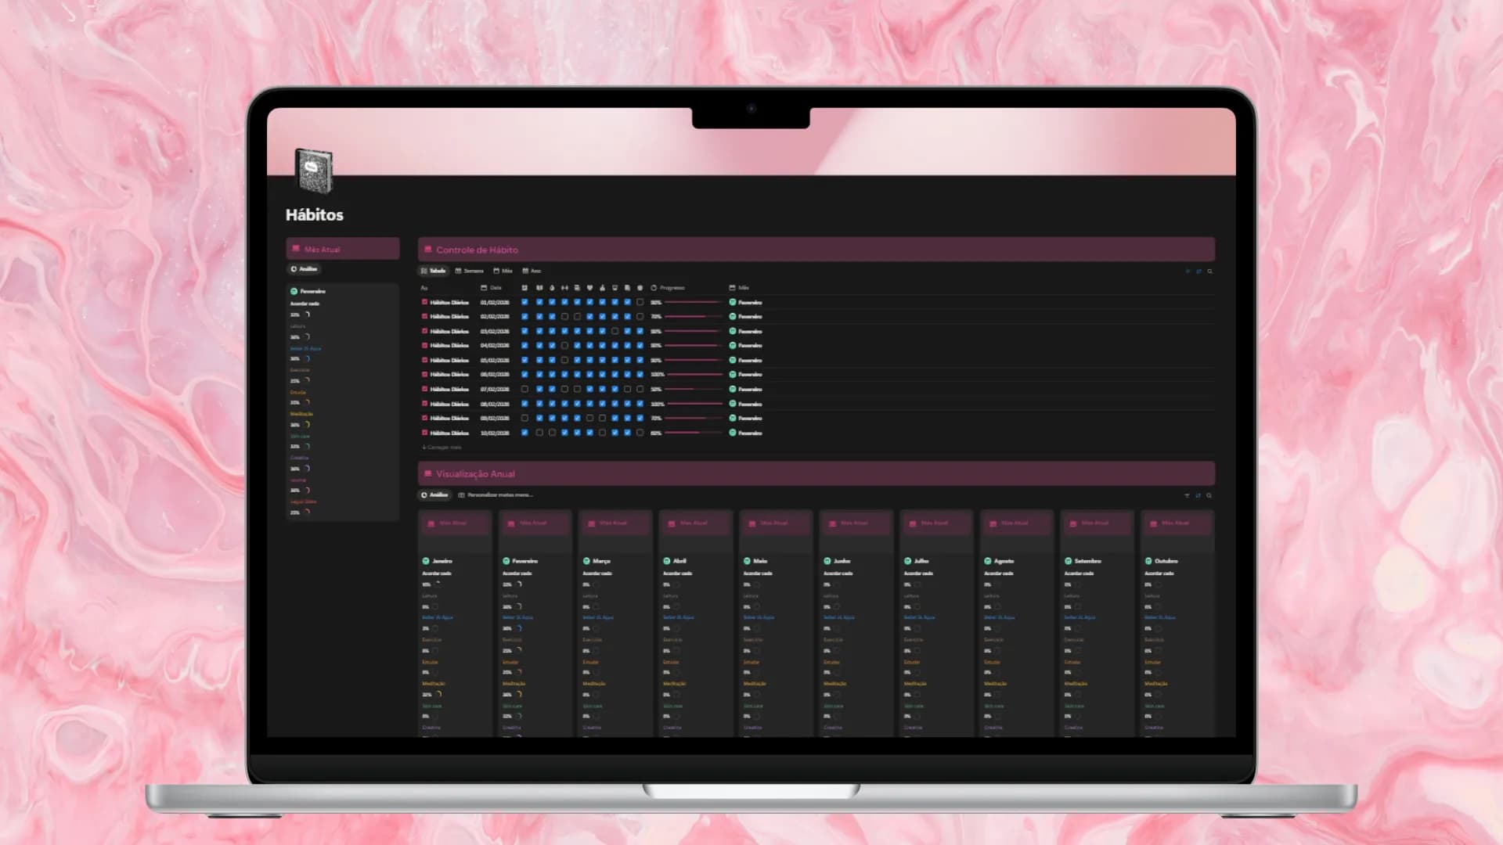The image size is (1503, 845).
Task: Uncheck first checkbox in 01/02 row
Action: [x=524, y=302]
